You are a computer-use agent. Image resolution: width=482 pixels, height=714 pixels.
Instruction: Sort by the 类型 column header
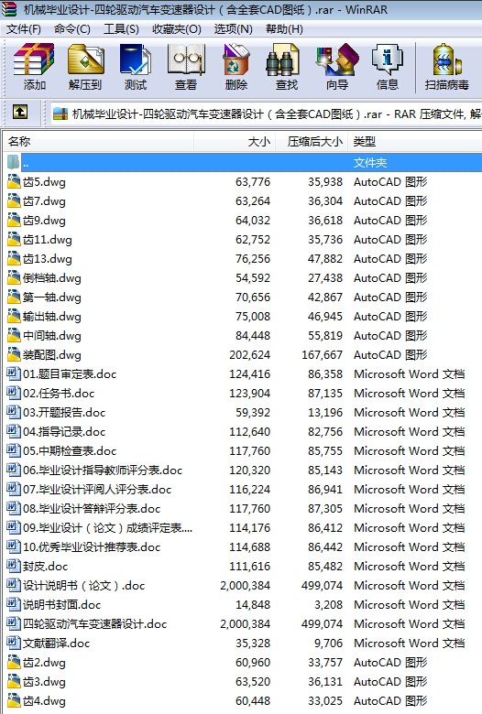coord(415,142)
